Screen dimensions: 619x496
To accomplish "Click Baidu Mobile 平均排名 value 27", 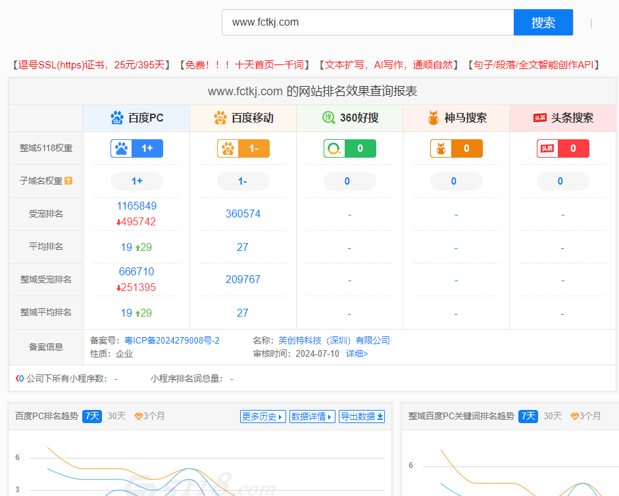I will pos(242,247).
